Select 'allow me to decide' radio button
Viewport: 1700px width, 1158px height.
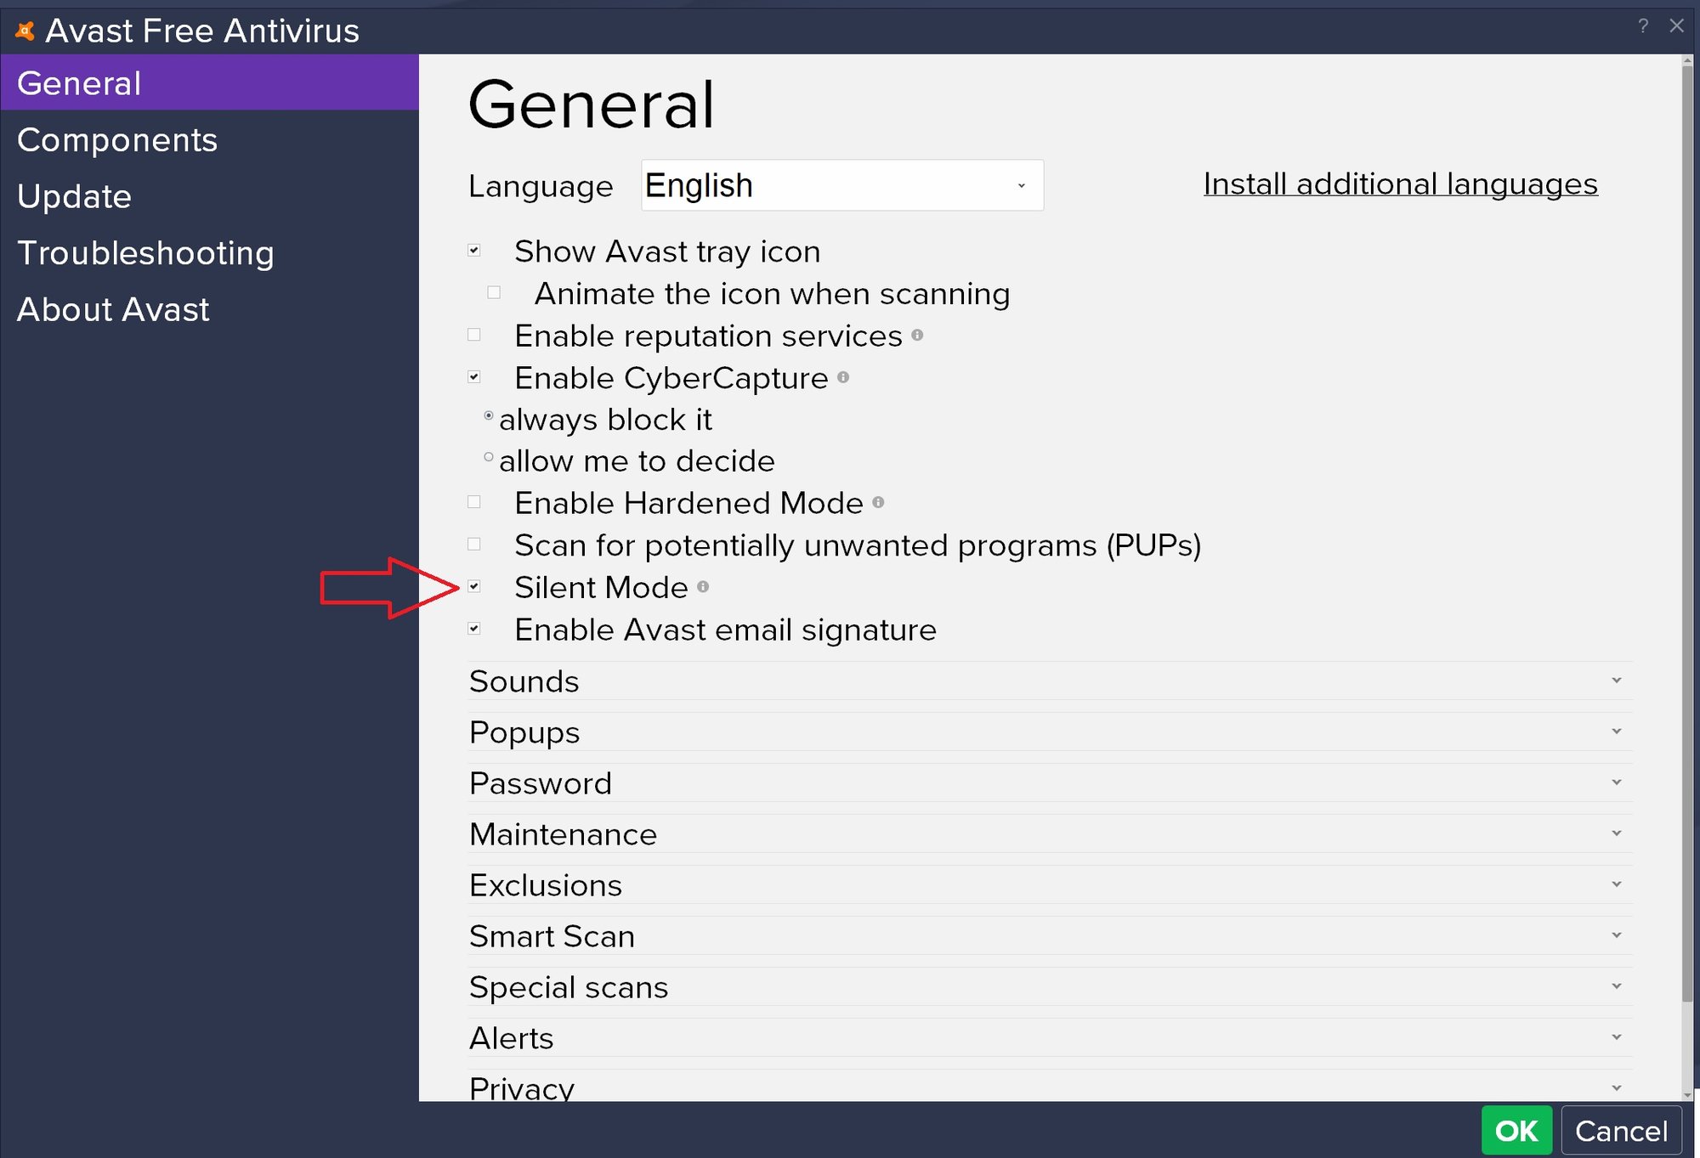tap(489, 458)
